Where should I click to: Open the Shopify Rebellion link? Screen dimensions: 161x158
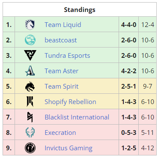click(70, 102)
